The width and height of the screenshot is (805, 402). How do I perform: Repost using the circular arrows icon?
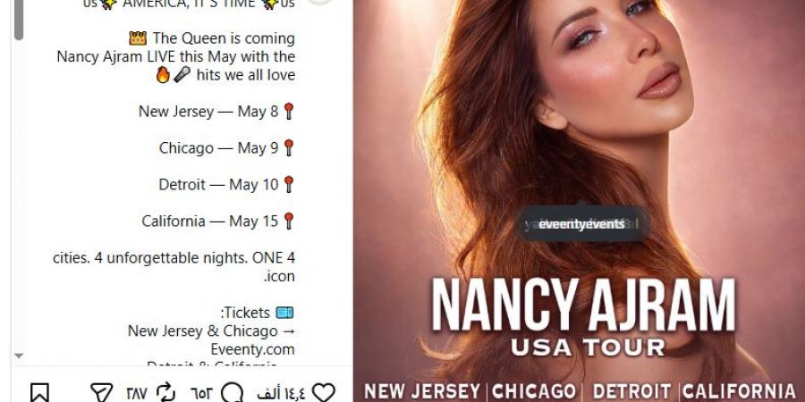pos(165,393)
